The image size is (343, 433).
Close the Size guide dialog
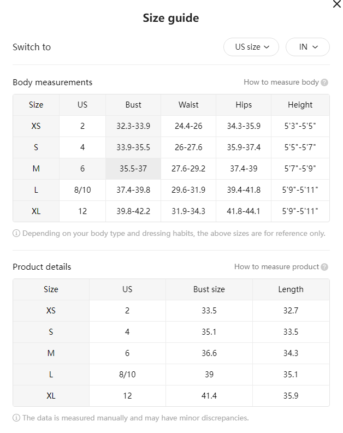(336, 4)
